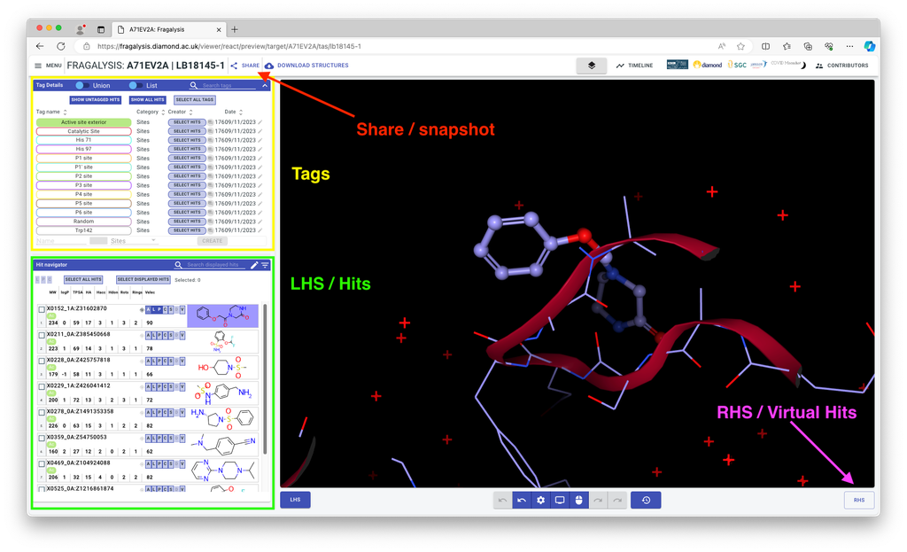Open a new browser tab
The width and height of the screenshot is (907, 552).
234,29
